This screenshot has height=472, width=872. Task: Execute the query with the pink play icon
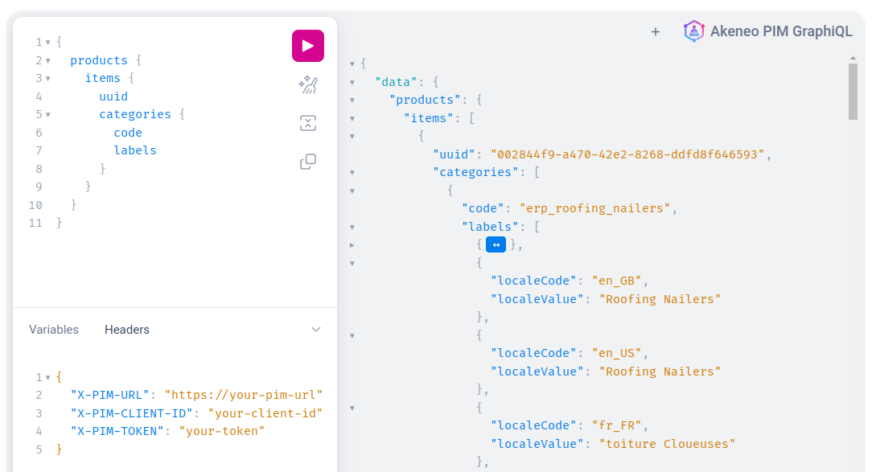(308, 46)
